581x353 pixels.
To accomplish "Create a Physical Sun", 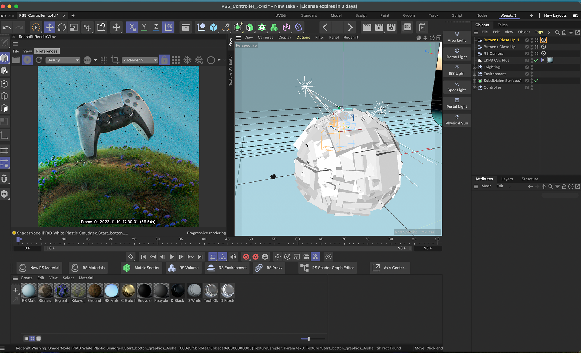I will (457, 120).
